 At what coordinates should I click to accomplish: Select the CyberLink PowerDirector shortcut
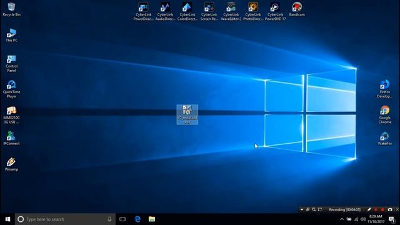coord(143,11)
